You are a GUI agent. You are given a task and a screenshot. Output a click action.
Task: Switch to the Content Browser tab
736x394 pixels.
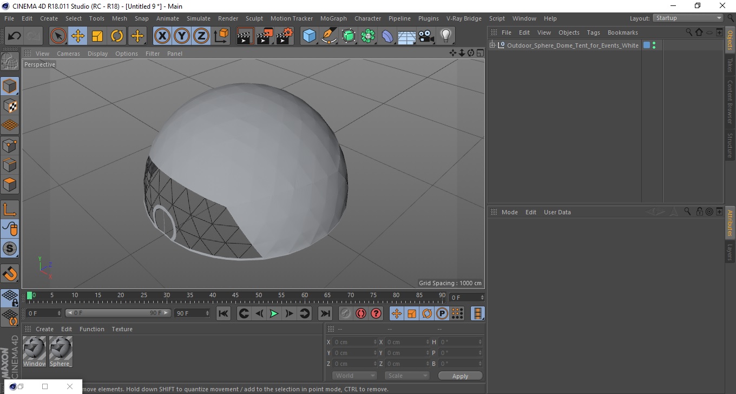coord(730,102)
